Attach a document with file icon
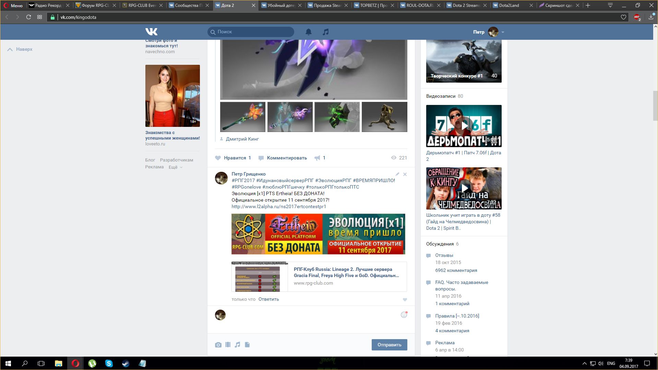 pyautogui.click(x=247, y=345)
